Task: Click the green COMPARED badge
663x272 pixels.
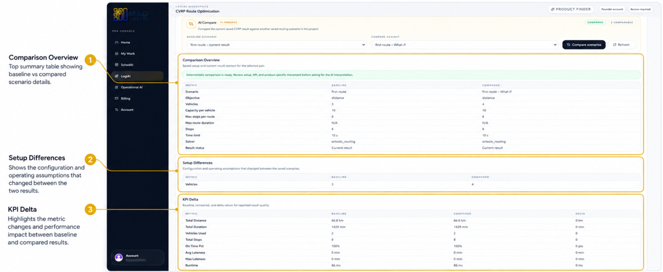Action: [x=595, y=22]
